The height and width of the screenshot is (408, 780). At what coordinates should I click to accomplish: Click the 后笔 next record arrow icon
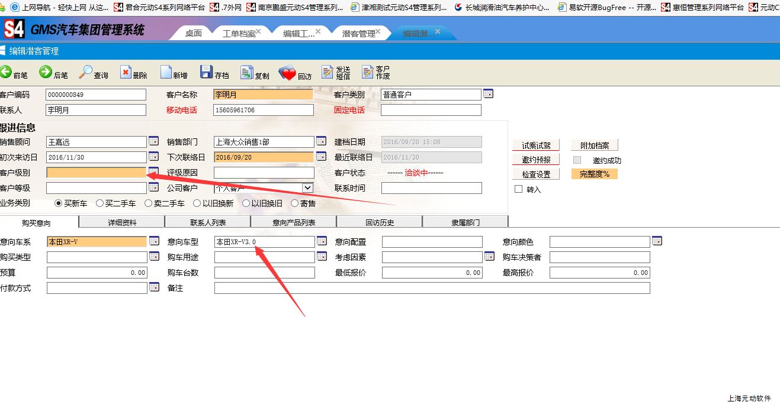46,72
